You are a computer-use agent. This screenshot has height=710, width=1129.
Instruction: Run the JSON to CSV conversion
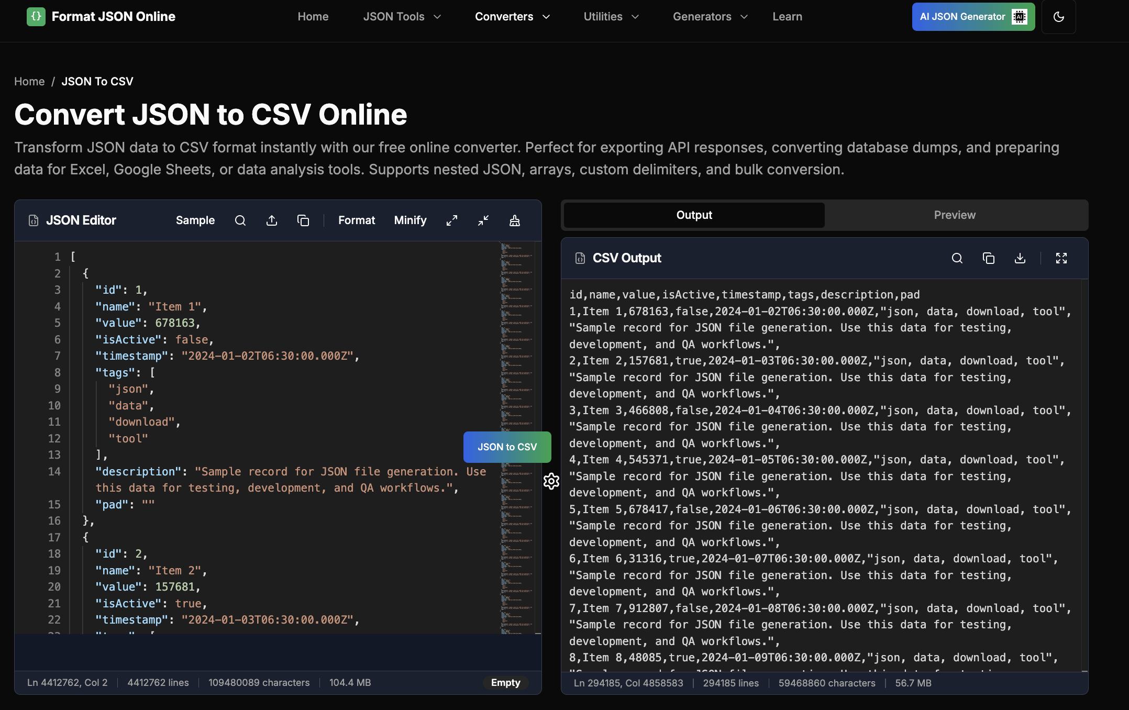coord(507,447)
